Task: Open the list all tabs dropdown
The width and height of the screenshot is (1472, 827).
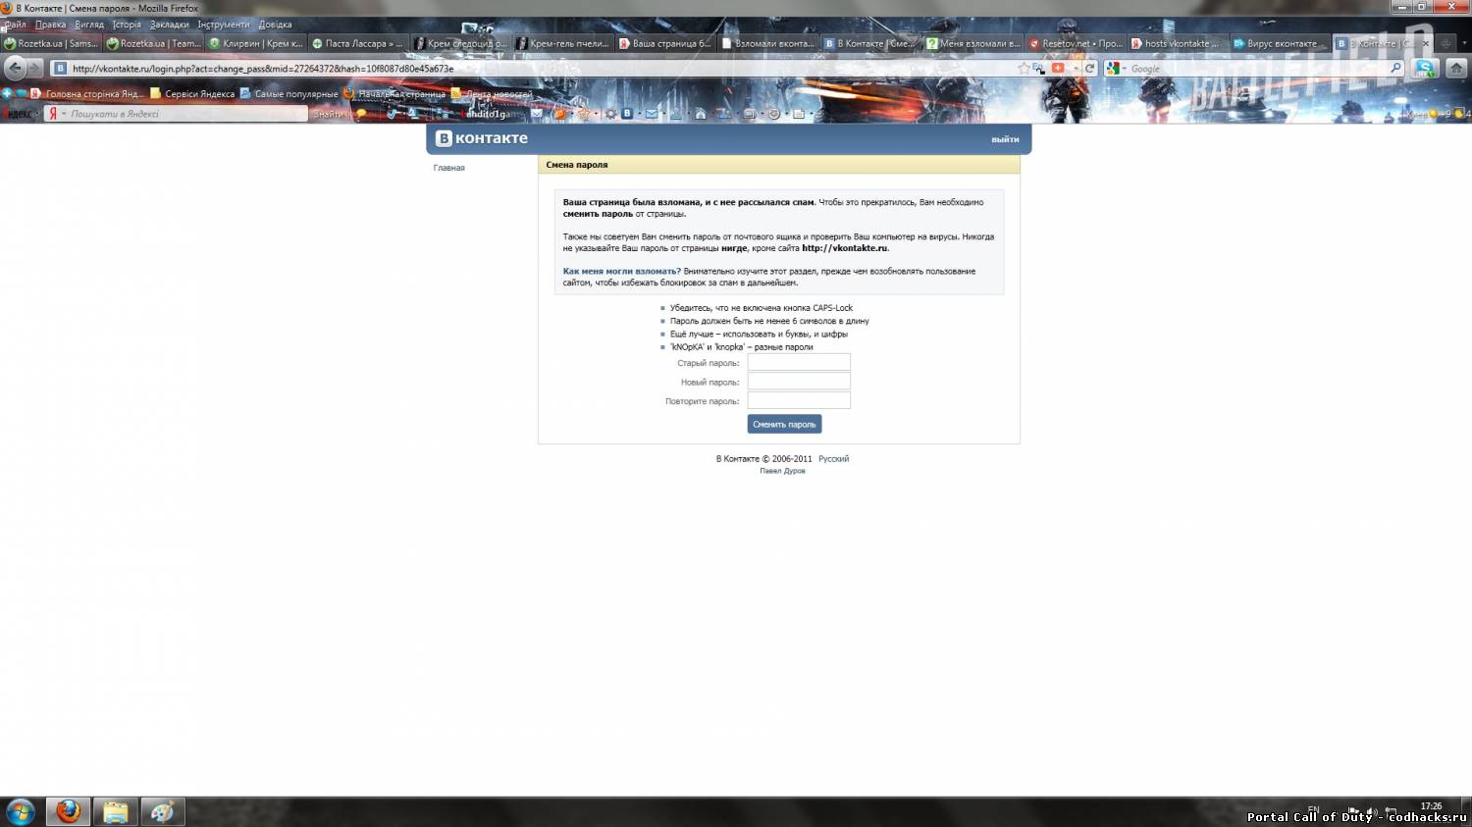Action: 1464,43
